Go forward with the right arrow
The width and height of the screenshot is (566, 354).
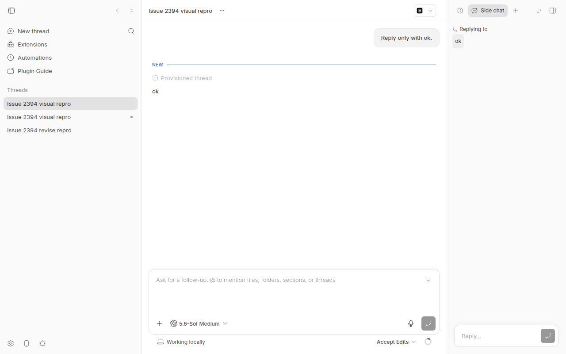tap(131, 11)
